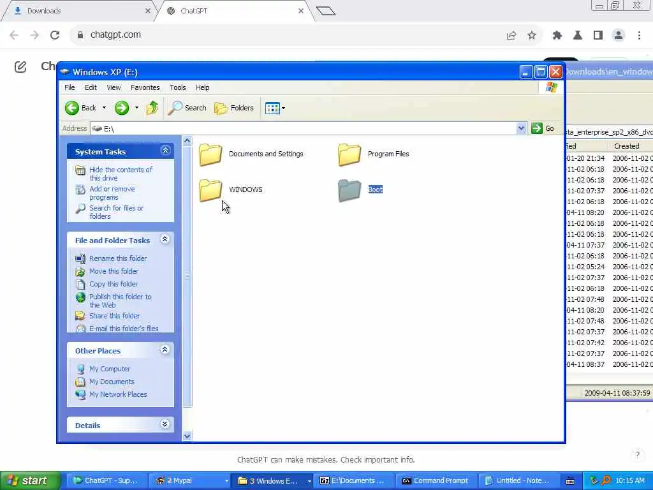Open the Favorites menu
The width and height of the screenshot is (653, 490).
click(145, 87)
